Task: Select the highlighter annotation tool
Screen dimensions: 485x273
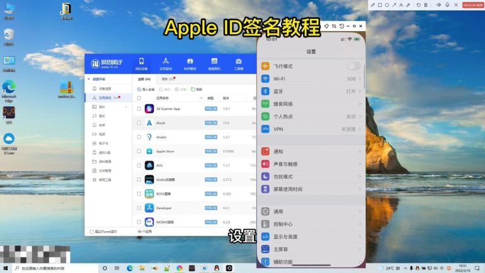Action: (x=409, y=5)
